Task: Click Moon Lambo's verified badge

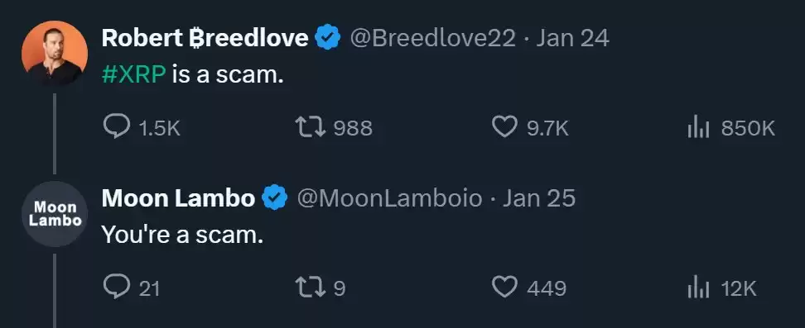Action: (275, 197)
